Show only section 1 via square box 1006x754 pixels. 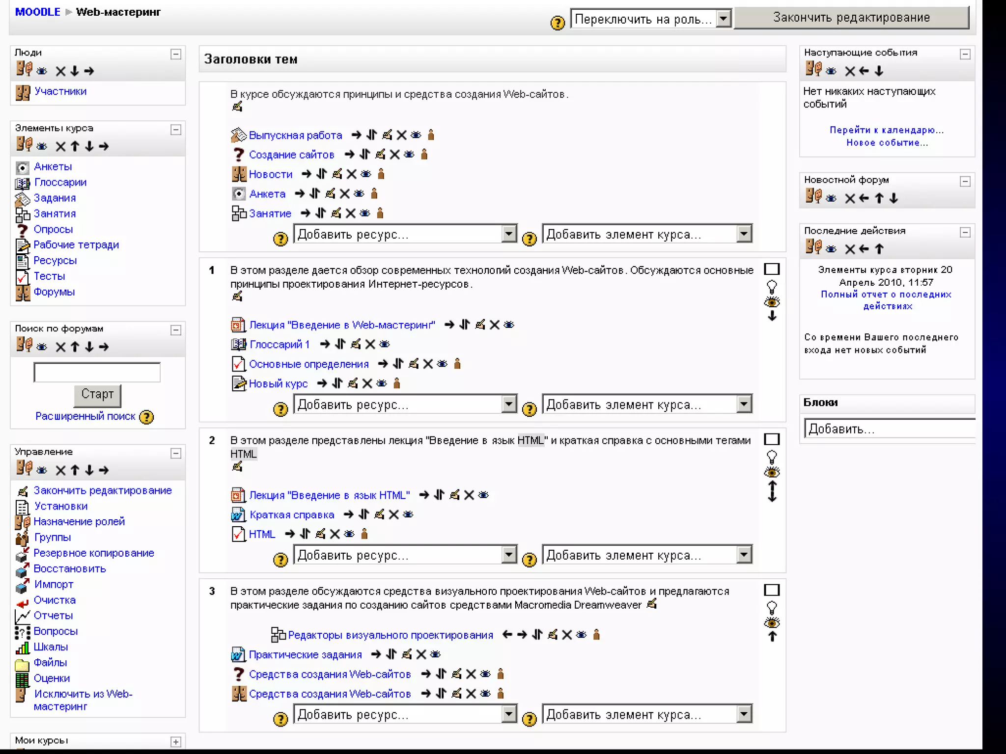click(x=772, y=269)
